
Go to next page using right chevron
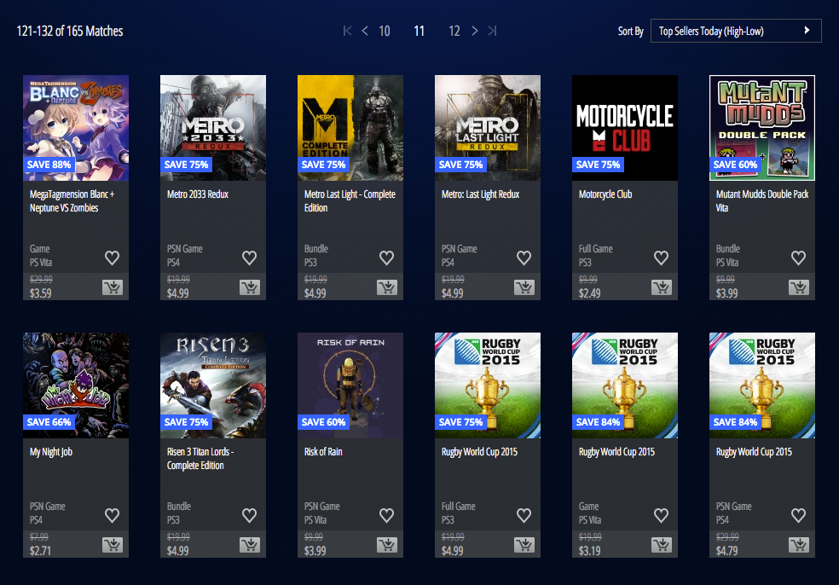pos(475,31)
